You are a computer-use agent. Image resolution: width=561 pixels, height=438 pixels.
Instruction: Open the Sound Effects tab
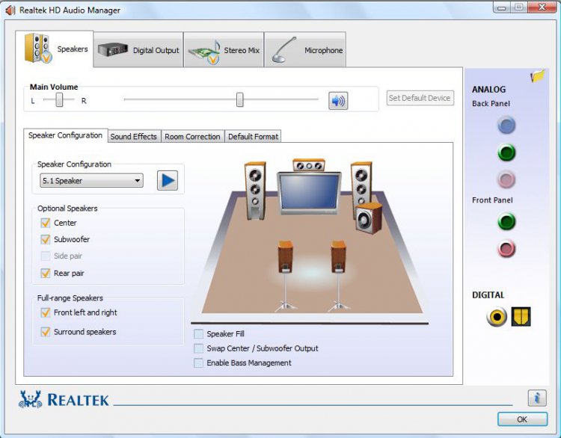click(x=134, y=137)
